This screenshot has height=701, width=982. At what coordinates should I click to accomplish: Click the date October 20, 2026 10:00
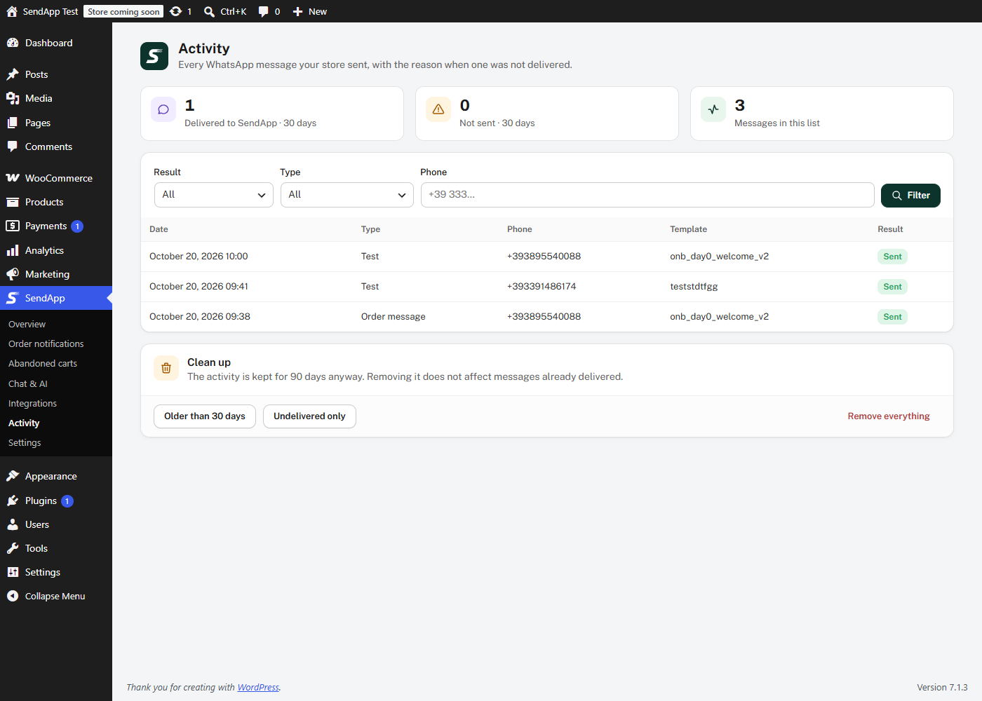(199, 257)
